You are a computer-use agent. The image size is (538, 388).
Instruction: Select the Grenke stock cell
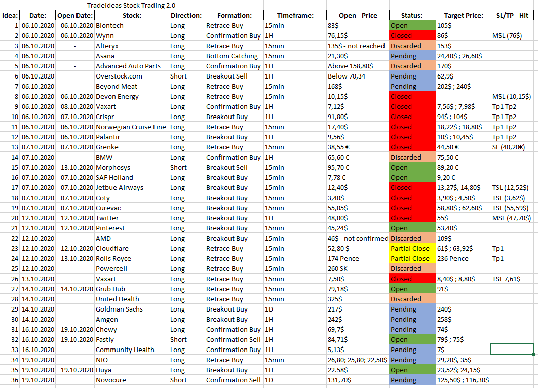coord(132,147)
